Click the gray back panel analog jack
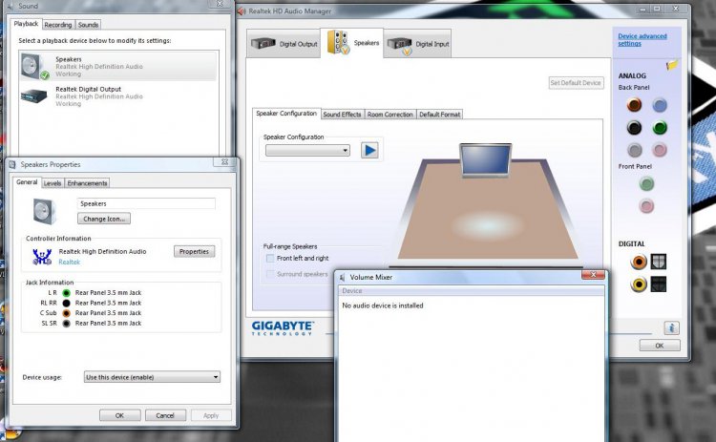 click(x=634, y=150)
